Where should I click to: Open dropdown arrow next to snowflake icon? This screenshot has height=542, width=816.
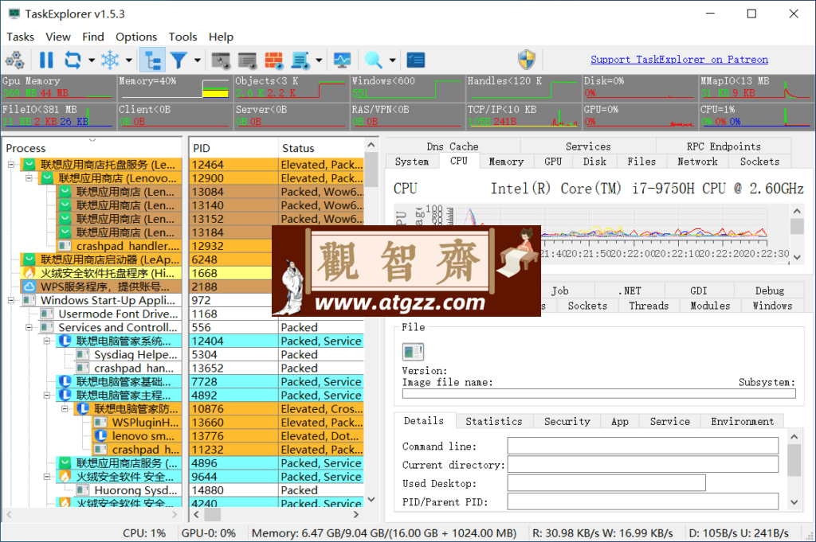click(129, 60)
